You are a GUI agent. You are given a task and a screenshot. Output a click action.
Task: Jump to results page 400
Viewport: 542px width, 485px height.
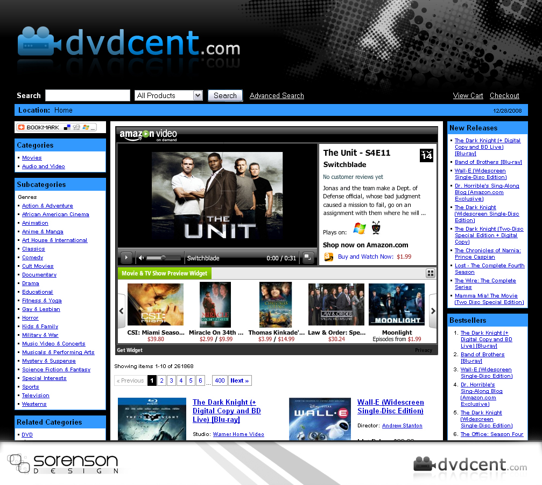(220, 380)
